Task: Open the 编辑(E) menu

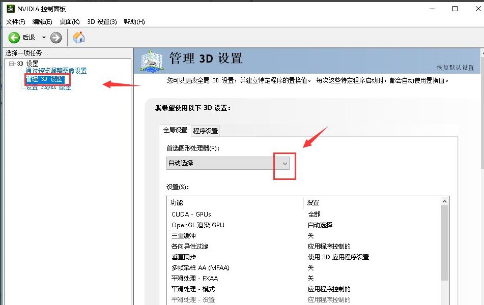Action: pos(42,21)
